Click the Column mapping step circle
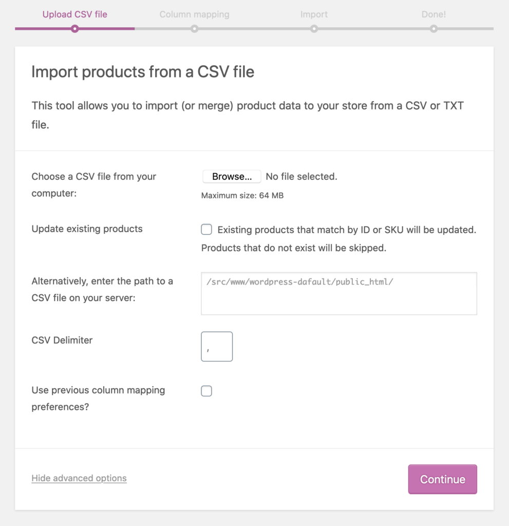The width and height of the screenshot is (509, 526). [194, 29]
